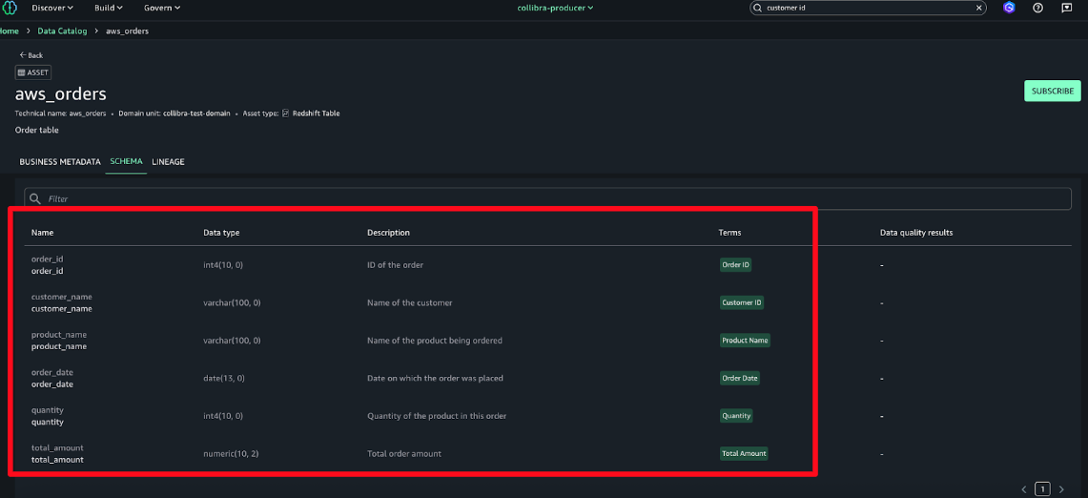Open the Govern menu
The image size is (1088, 498).
pos(162,8)
